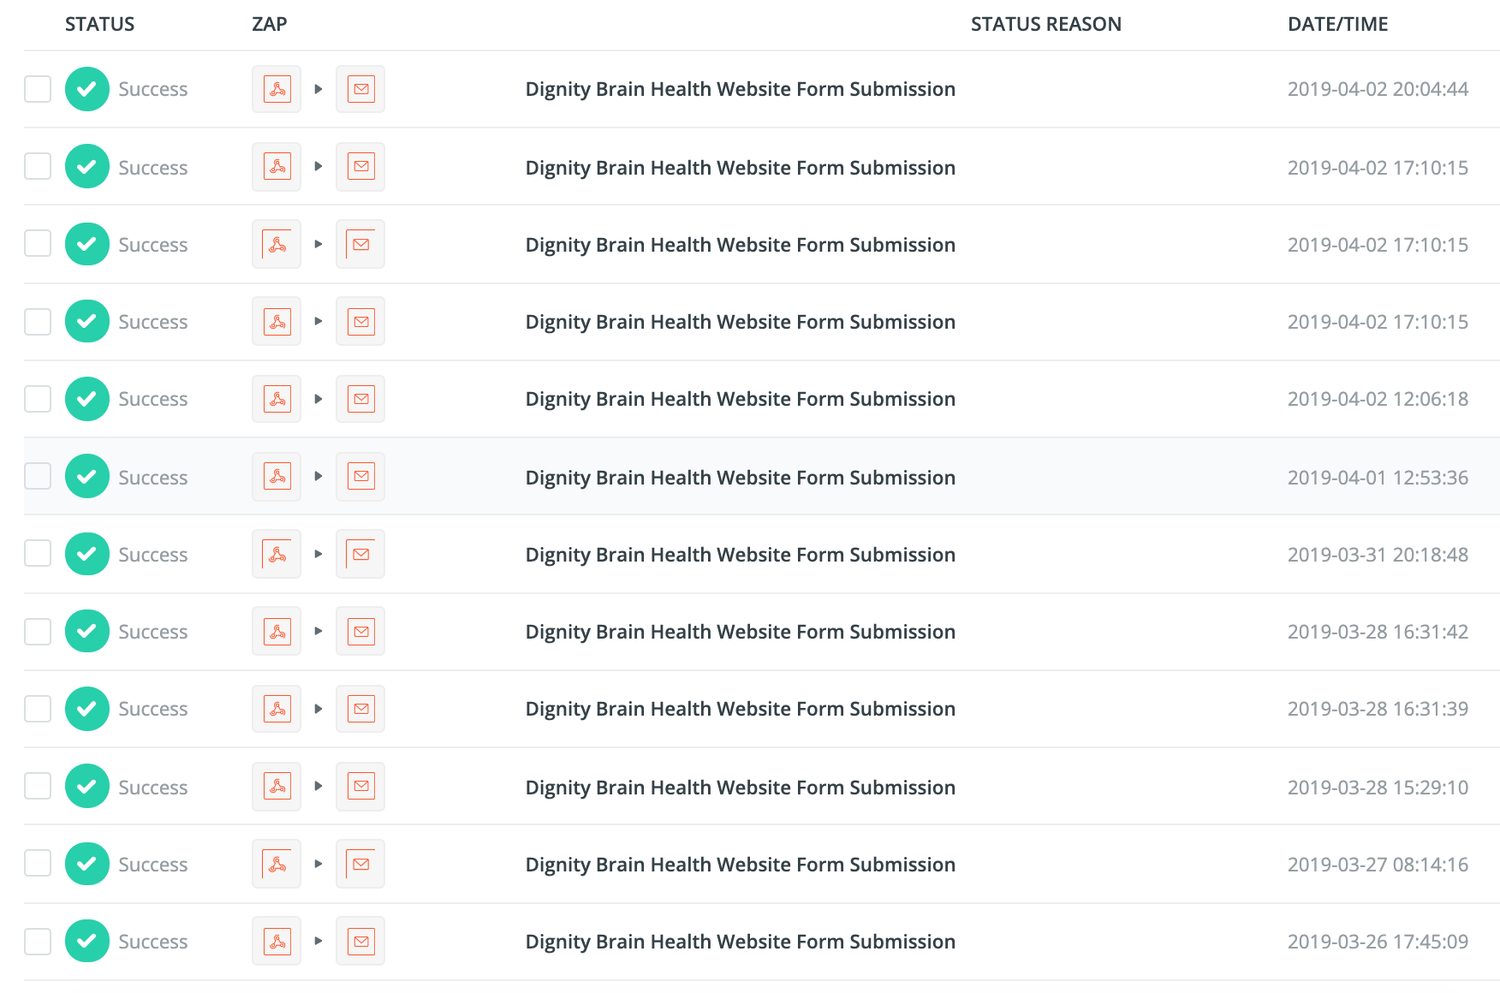This screenshot has height=993, width=1500.
Task: Tick checkbox for 2019-04-01 12:53:36 task
Action: [x=38, y=476]
